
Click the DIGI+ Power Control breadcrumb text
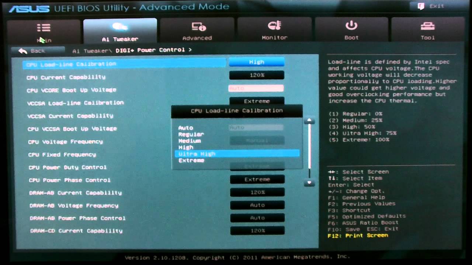point(150,50)
